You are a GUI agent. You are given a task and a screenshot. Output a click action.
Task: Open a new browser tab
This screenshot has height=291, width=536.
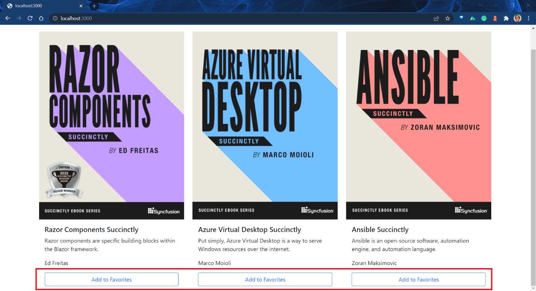[x=93, y=6]
